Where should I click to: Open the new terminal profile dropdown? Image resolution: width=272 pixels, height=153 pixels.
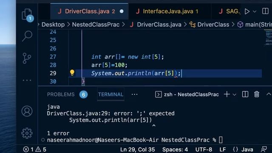[234, 95]
